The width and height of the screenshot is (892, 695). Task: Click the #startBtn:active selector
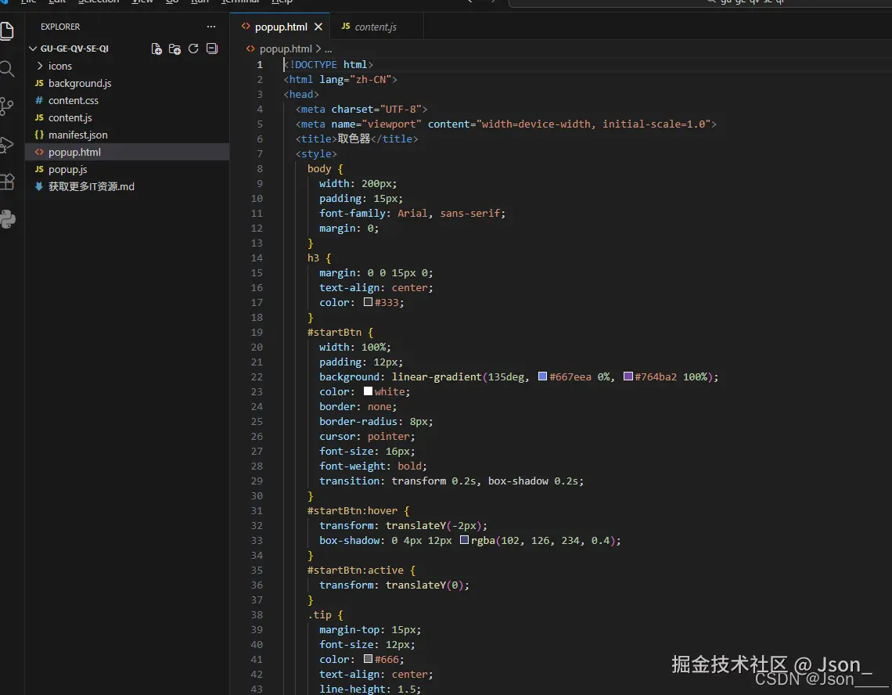pos(355,571)
